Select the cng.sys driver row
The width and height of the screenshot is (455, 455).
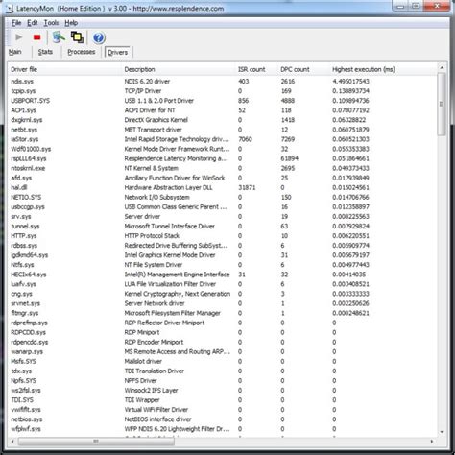tap(222, 294)
